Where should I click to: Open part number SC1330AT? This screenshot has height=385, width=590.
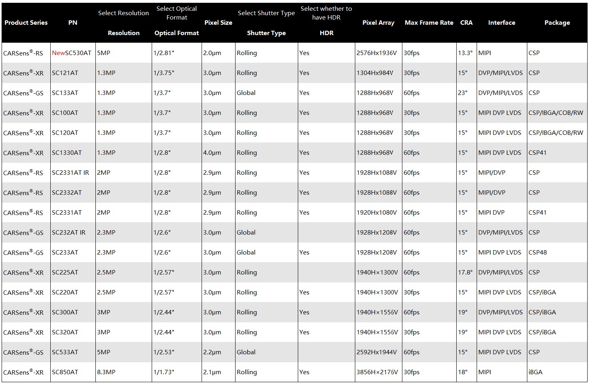point(67,152)
